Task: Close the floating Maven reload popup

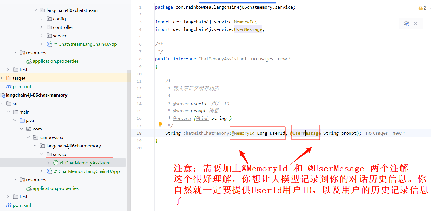Action: click(x=415, y=24)
